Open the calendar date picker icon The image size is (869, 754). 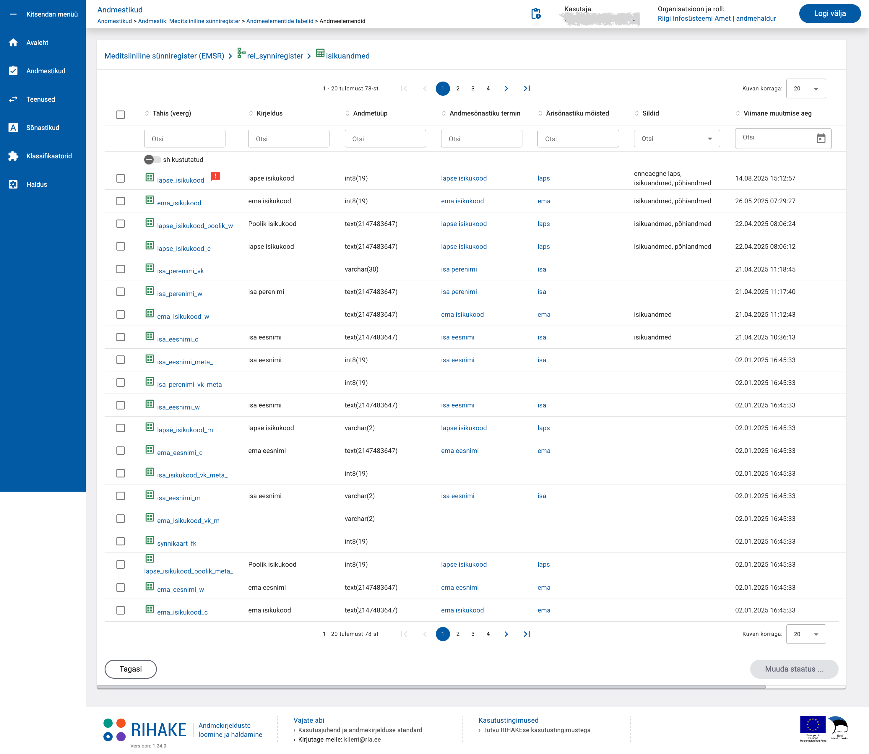coord(821,138)
